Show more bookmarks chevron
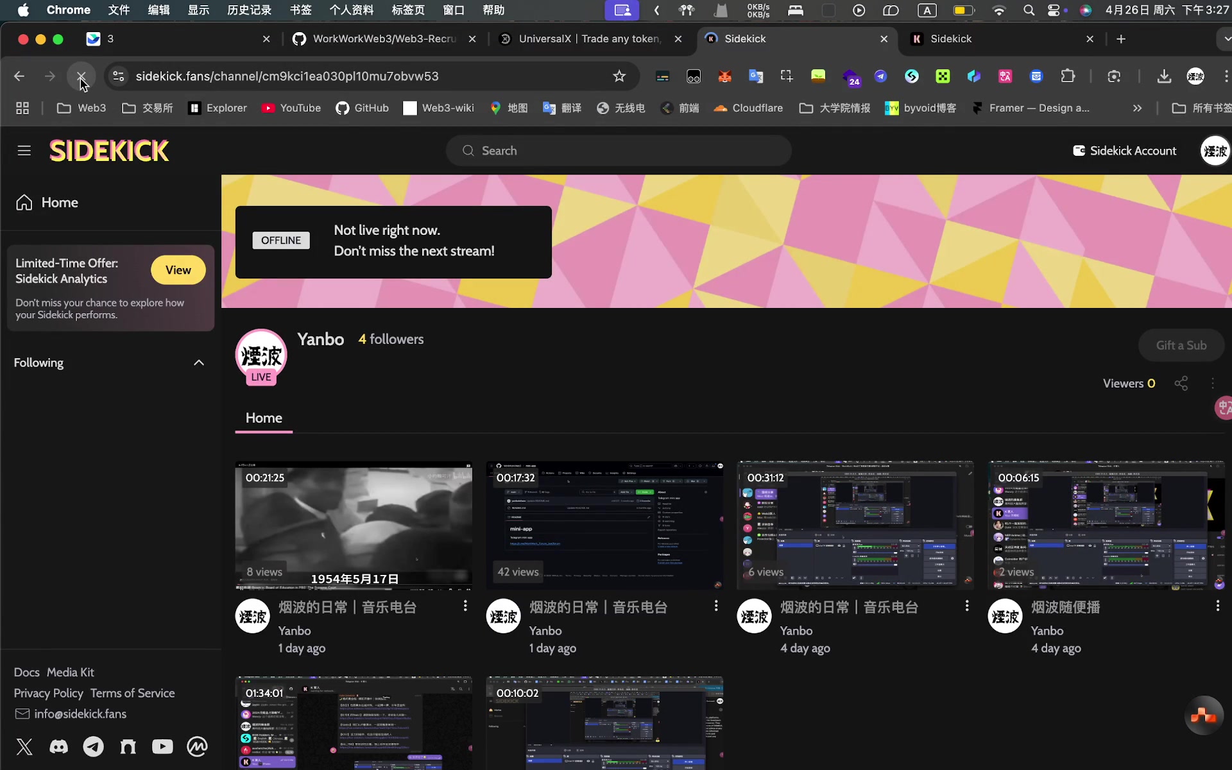The image size is (1232, 770). (1138, 108)
